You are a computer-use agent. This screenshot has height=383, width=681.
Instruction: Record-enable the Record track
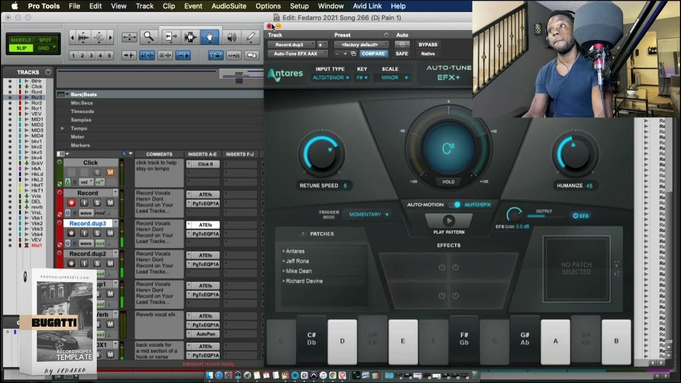(x=71, y=203)
